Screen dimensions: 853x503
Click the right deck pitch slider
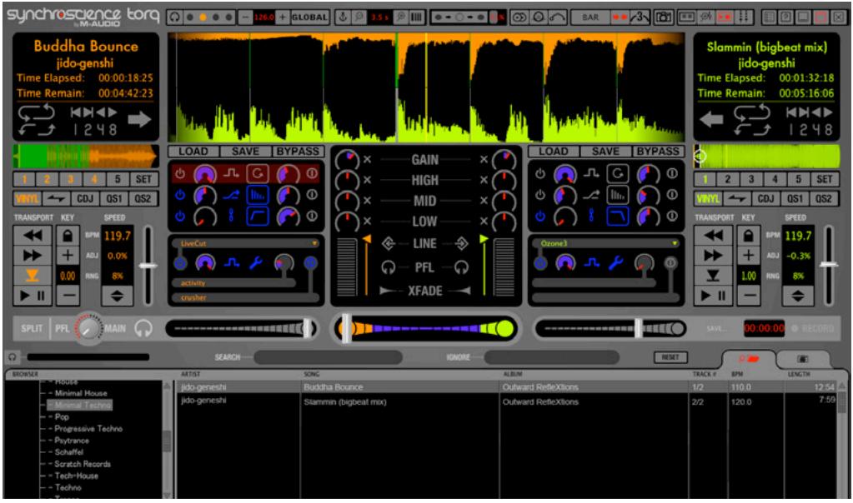829,266
